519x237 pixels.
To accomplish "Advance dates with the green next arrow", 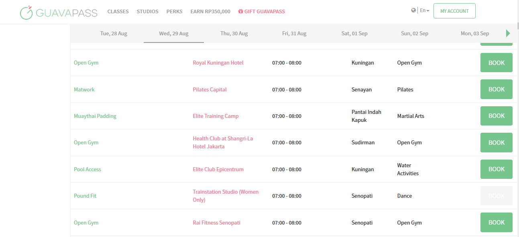I will click(508, 33).
